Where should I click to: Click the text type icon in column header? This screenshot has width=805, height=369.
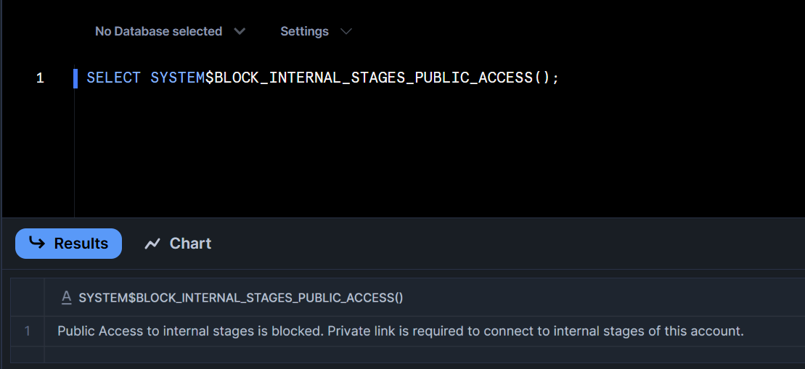point(66,297)
